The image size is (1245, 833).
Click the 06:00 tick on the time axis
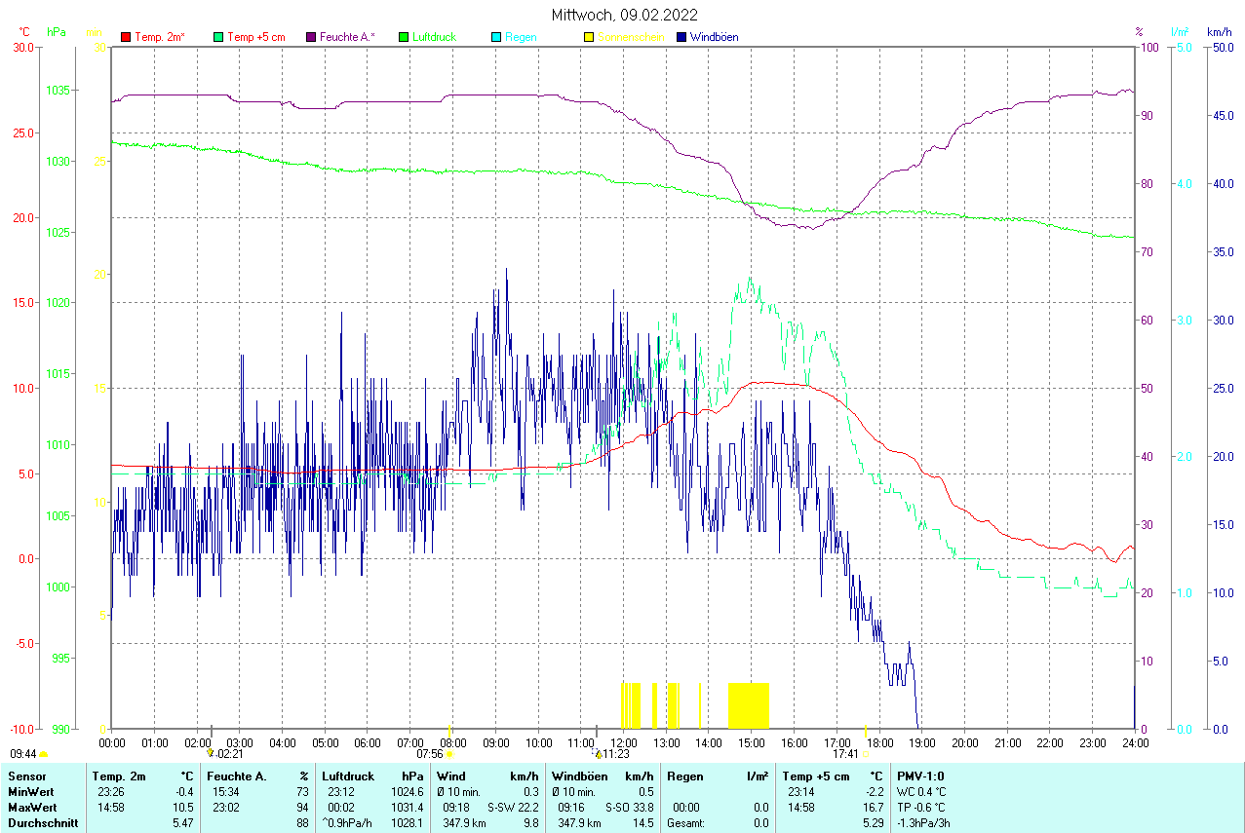pos(368,742)
